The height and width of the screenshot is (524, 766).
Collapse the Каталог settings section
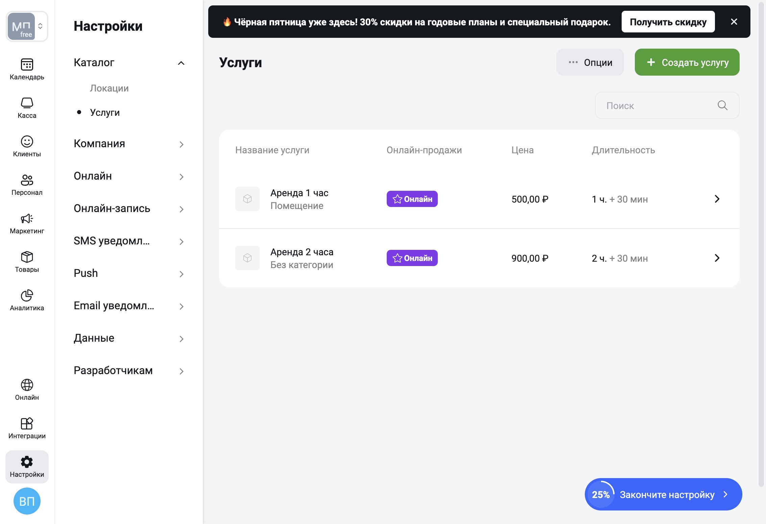tap(181, 63)
